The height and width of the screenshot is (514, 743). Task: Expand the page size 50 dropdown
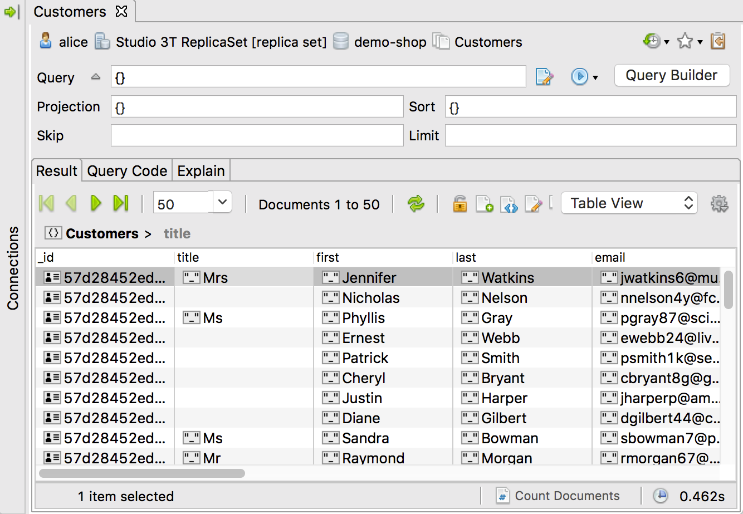point(222,203)
